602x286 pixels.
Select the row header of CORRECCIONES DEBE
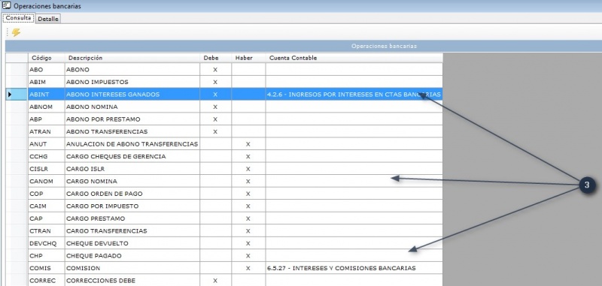click(x=17, y=280)
